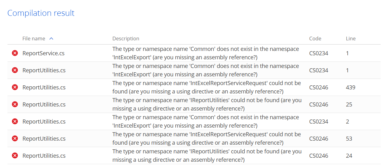Image resolution: width=390 pixels, height=167 pixels.
Task: Select the CS0234 code on line 2 row
Action: point(319,121)
